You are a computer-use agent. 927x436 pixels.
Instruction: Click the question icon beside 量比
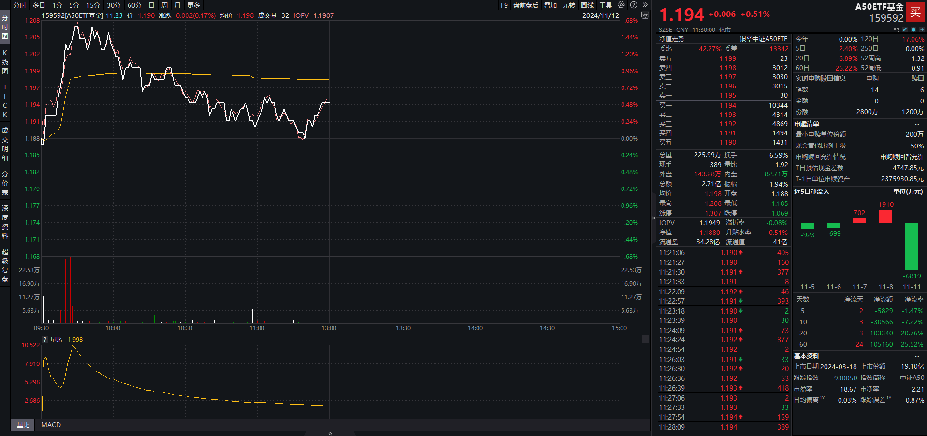tap(45, 340)
